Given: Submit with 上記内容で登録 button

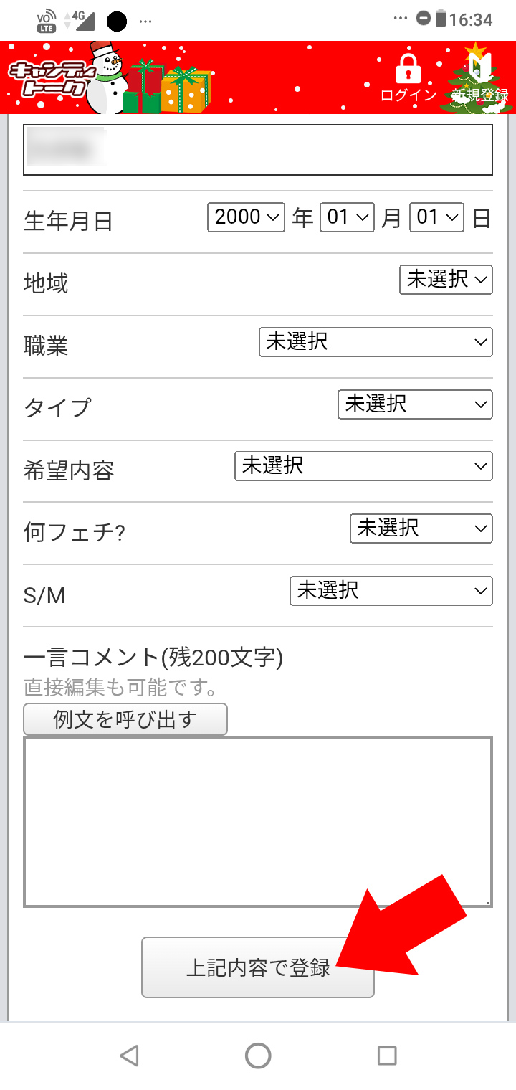Looking at the screenshot, I should tap(258, 967).
